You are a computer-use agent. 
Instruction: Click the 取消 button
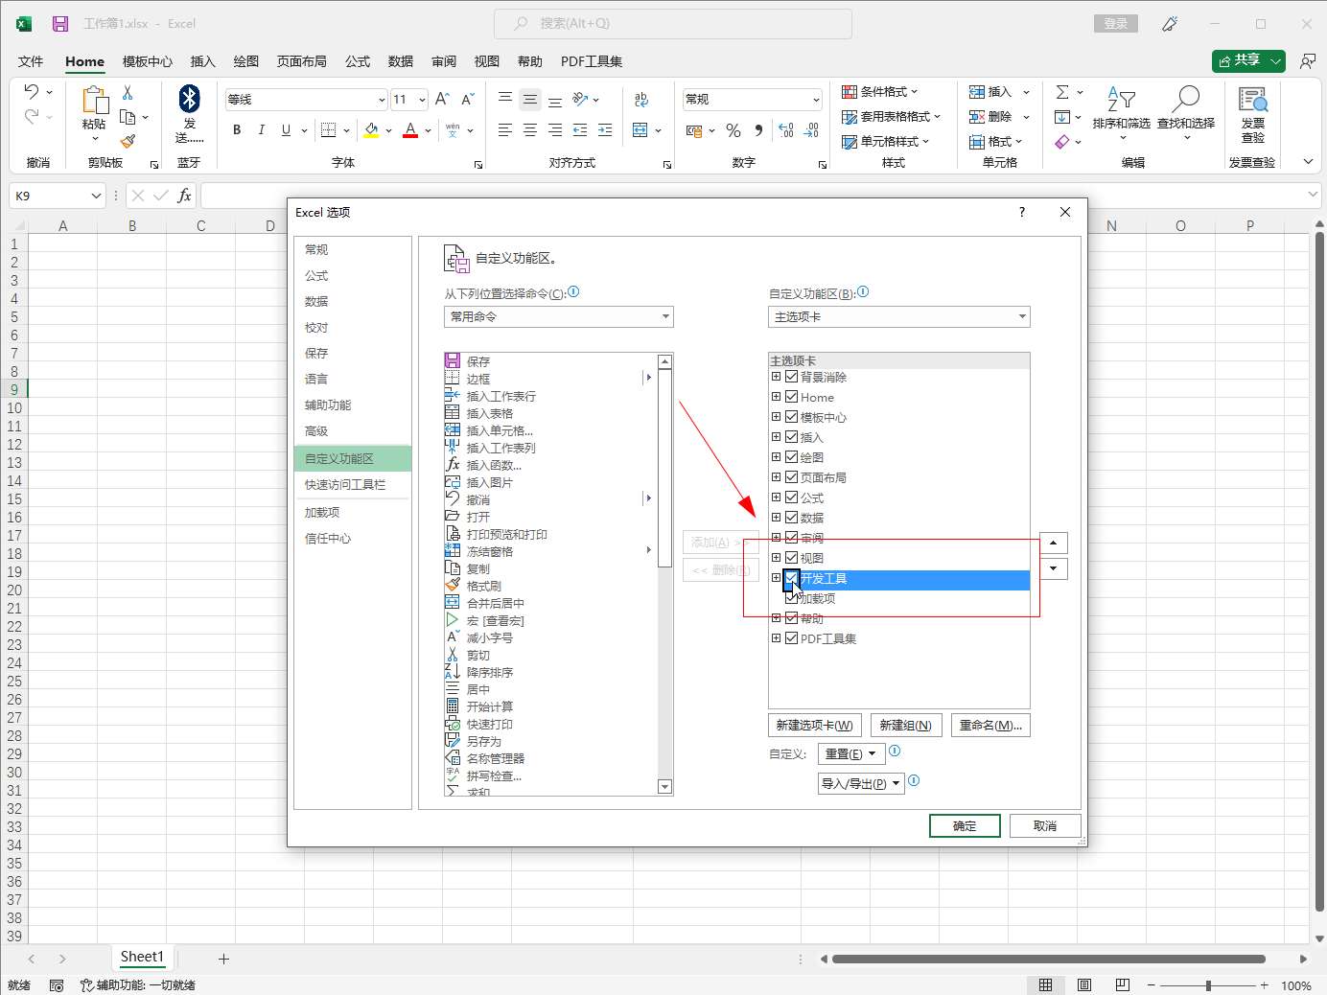(1045, 826)
